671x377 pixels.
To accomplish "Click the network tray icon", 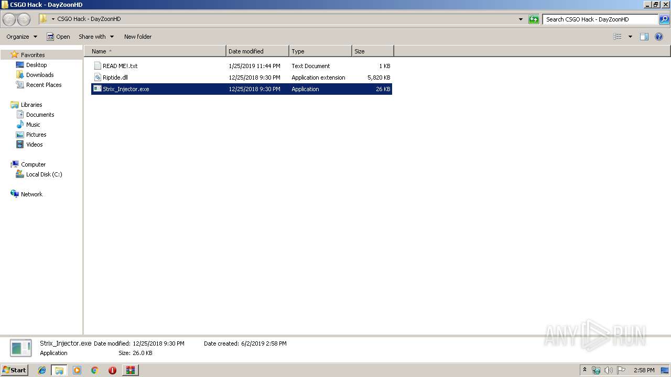I will (x=596, y=370).
